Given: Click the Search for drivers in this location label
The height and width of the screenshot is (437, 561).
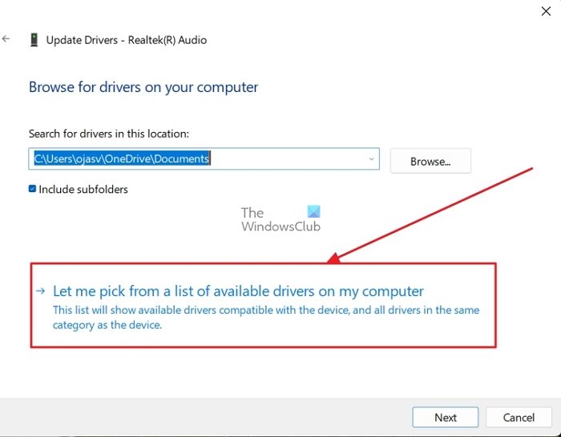Looking at the screenshot, I should click(109, 134).
